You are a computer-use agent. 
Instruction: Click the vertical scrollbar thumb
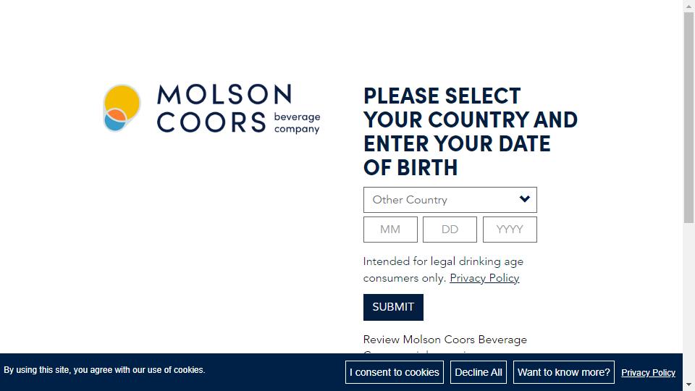click(x=688, y=116)
